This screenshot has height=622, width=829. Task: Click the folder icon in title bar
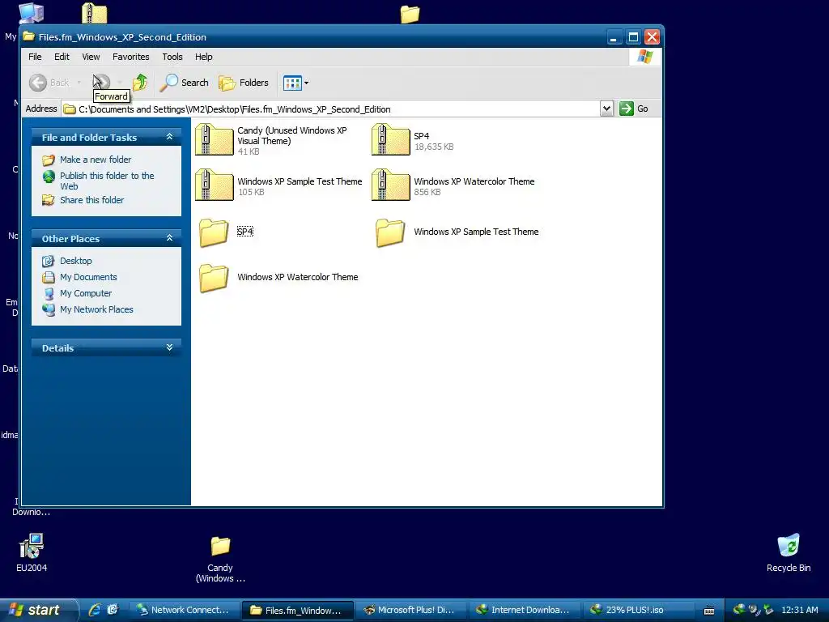pos(28,36)
